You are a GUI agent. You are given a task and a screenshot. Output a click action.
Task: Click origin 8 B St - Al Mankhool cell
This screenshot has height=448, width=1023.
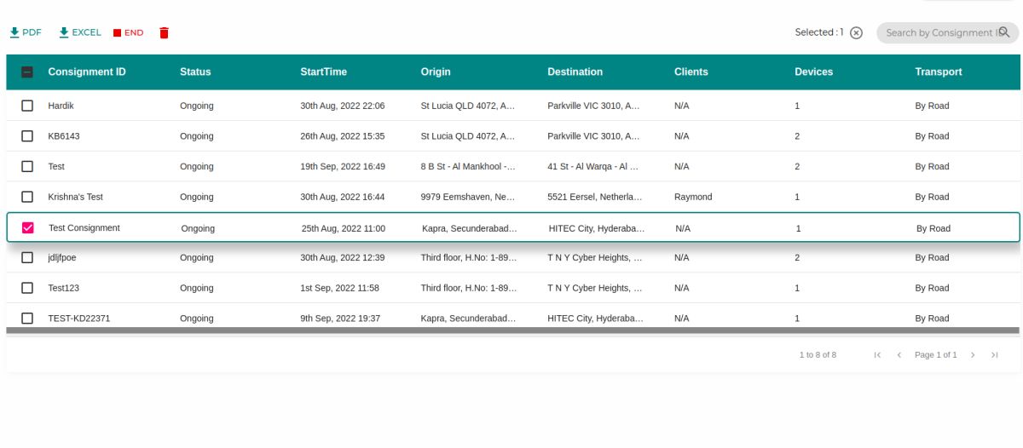pyautogui.click(x=468, y=166)
